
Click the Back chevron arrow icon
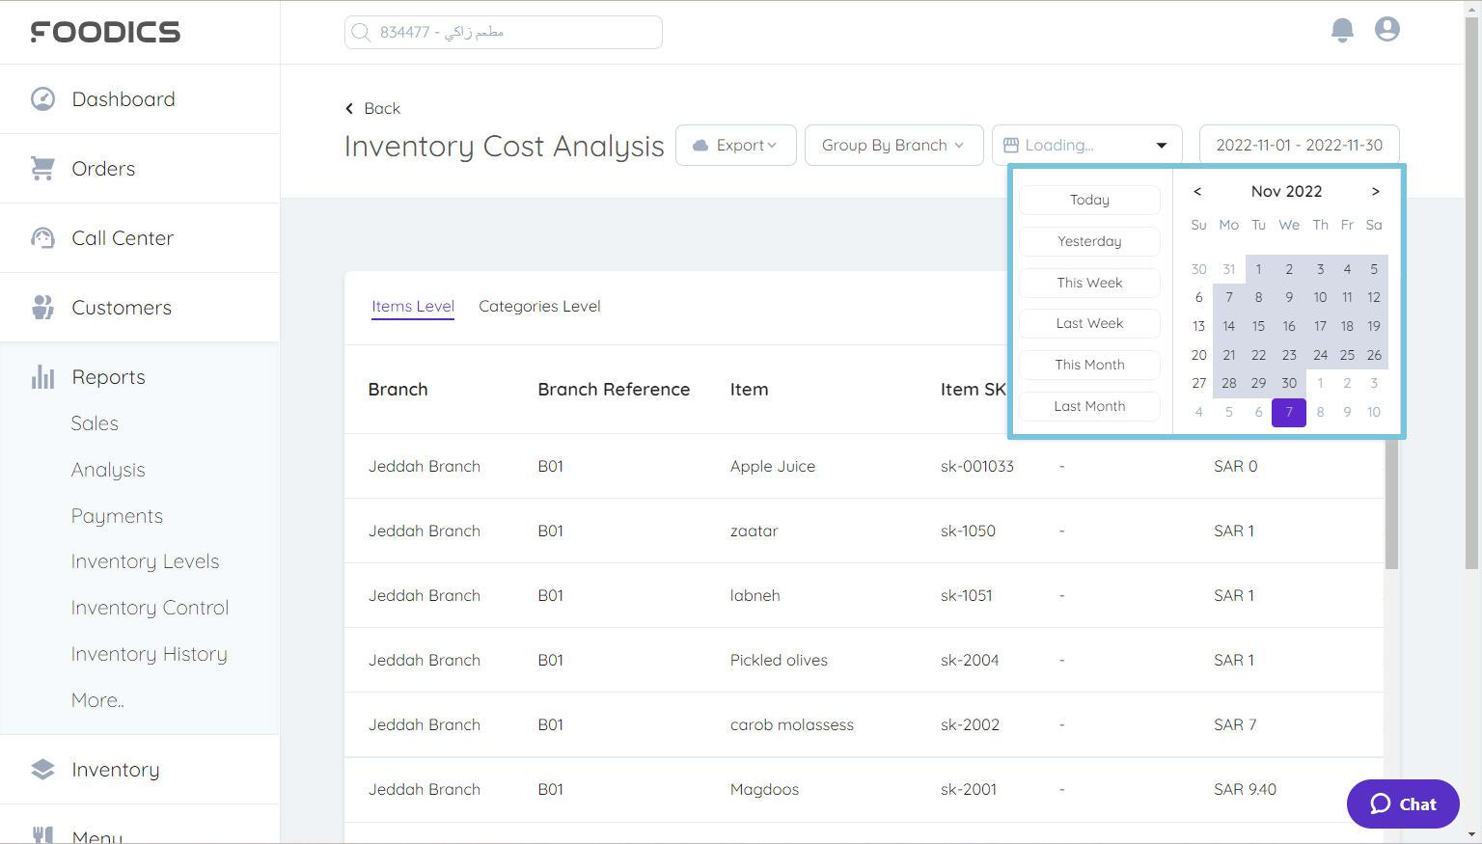(349, 109)
